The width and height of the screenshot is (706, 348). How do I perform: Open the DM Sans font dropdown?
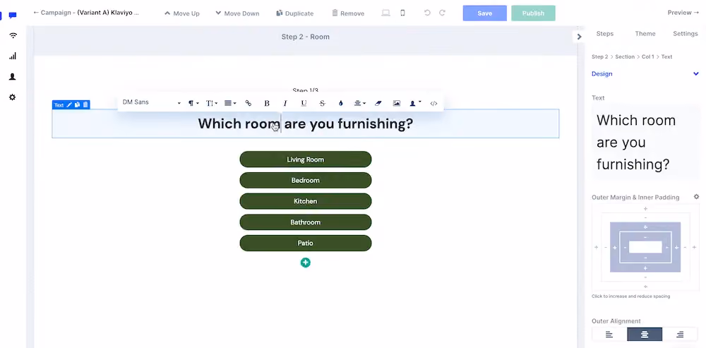151,102
